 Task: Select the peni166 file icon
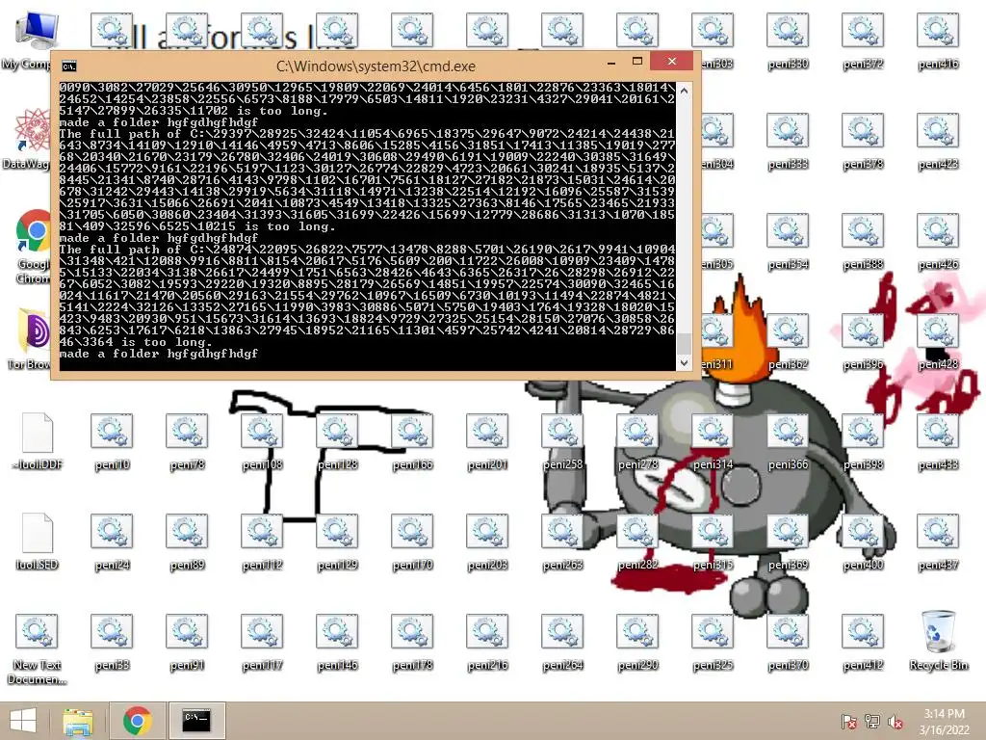(x=412, y=441)
